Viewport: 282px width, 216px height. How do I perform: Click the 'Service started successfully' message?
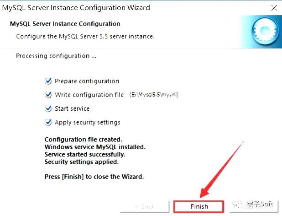click(85, 154)
